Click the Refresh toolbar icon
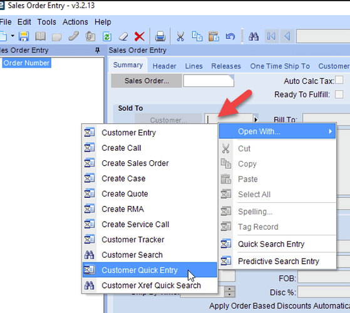 (107, 36)
